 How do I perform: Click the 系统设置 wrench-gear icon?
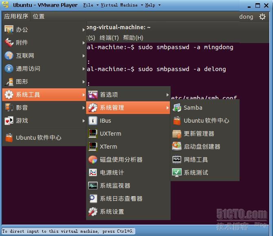pos(93,212)
